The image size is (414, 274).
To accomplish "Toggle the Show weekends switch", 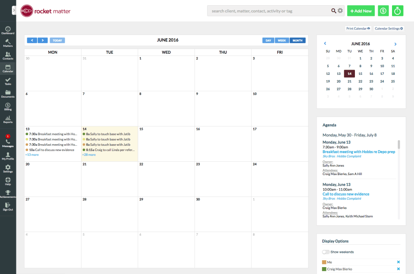I will point(326,252).
